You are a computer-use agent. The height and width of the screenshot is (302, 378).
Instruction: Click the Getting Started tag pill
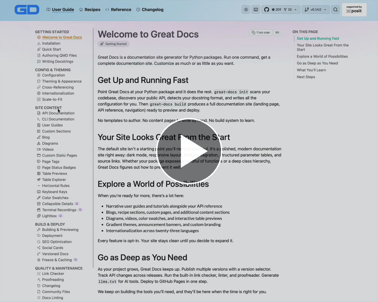113,44
